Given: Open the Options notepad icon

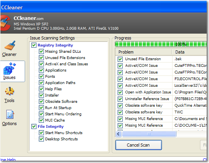Looking at the screenshot, I should [10, 115].
